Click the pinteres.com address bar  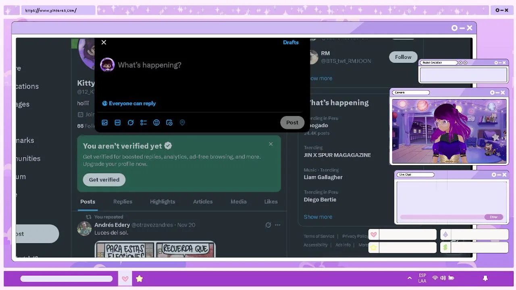(x=58, y=10)
